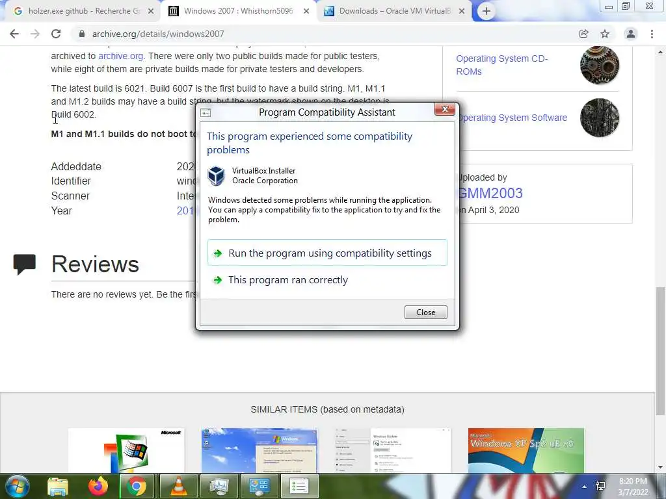The width and height of the screenshot is (666, 499).
Task: Click the scrollbar down arrow
Action: 660,467
